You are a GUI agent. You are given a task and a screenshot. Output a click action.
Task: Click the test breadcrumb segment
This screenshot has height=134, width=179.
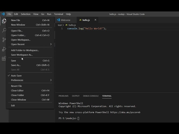point(60,25)
